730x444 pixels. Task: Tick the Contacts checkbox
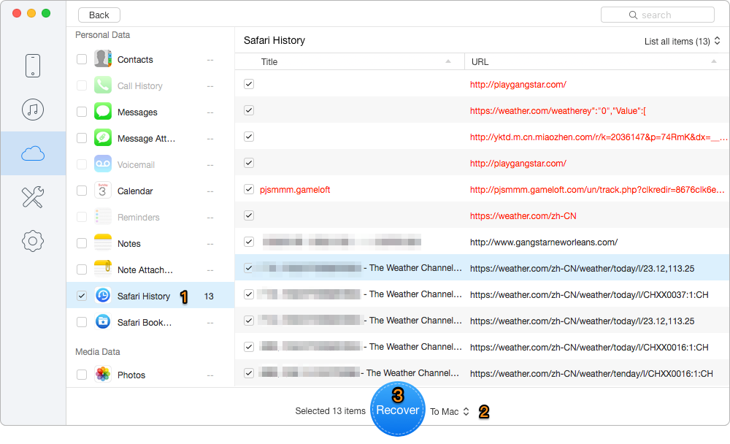click(x=82, y=59)
